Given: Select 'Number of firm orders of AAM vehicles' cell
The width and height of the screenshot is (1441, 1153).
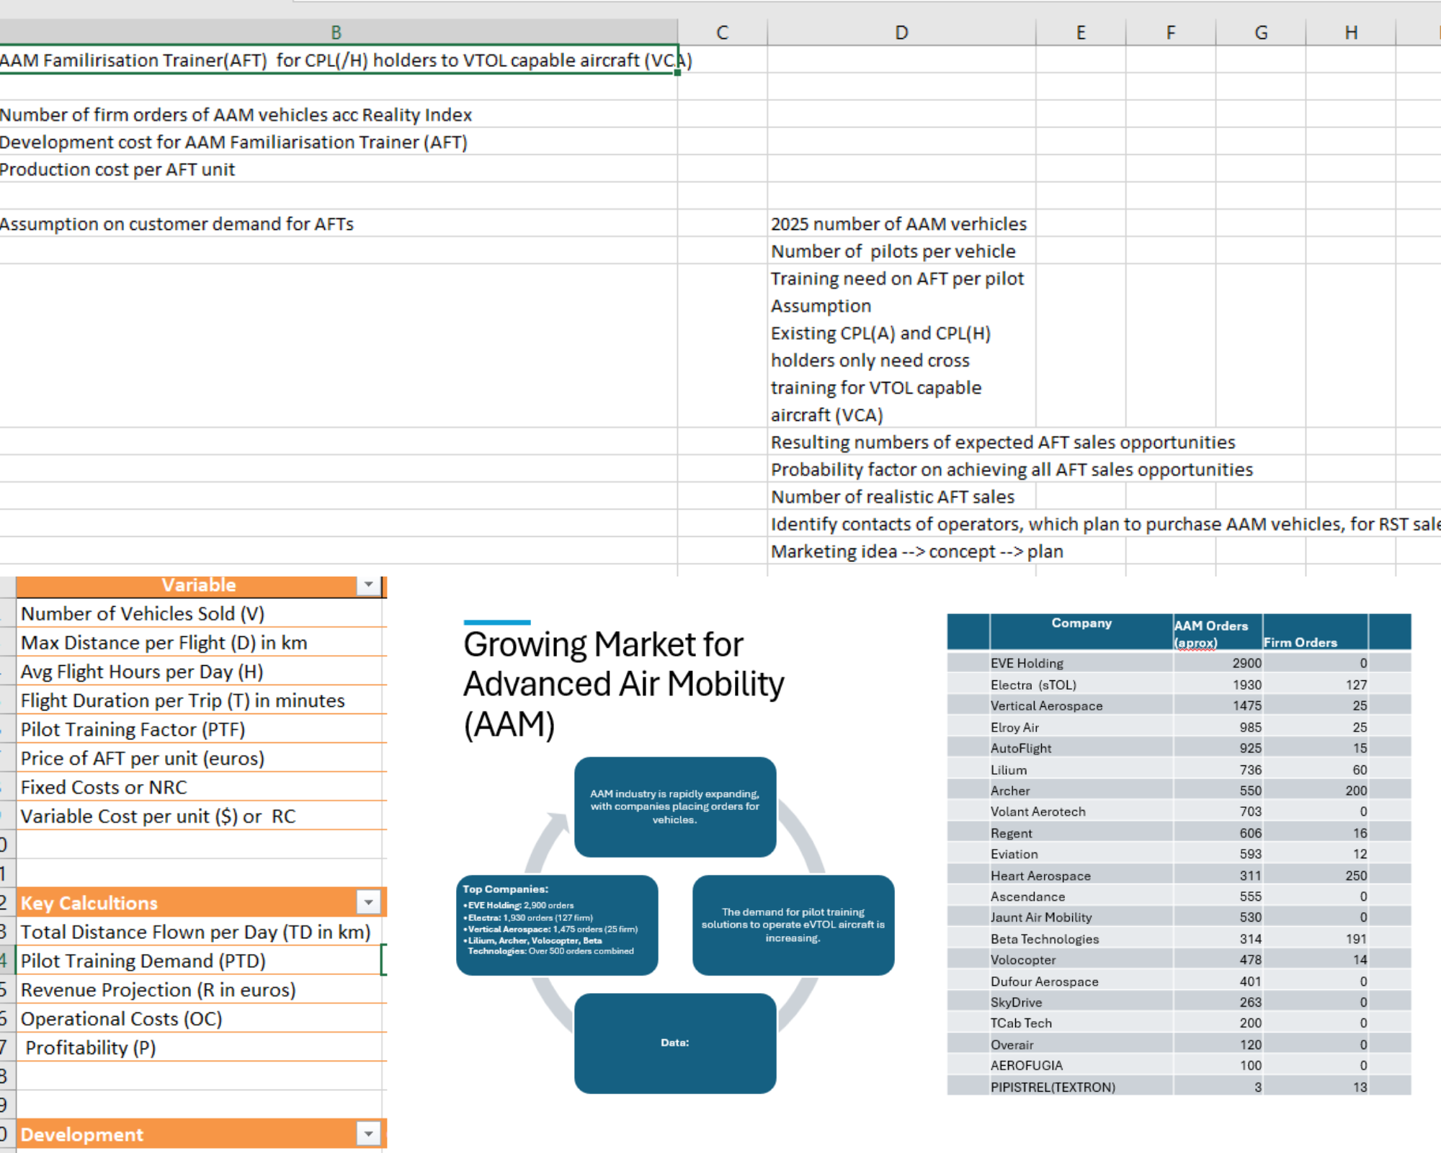Looking at the screenshot, I should coord(236,115).
